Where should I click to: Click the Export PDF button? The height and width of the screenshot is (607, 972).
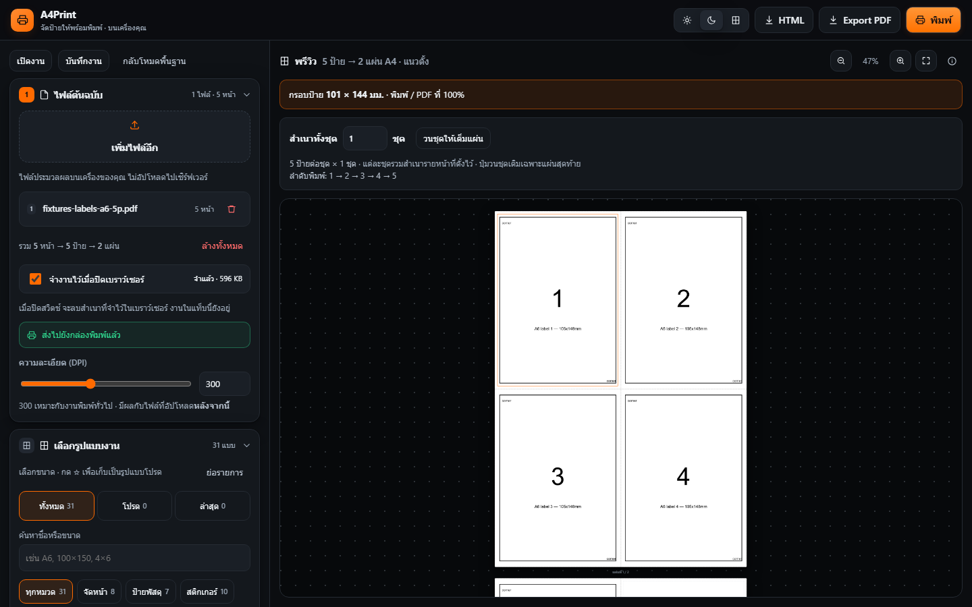860,20
